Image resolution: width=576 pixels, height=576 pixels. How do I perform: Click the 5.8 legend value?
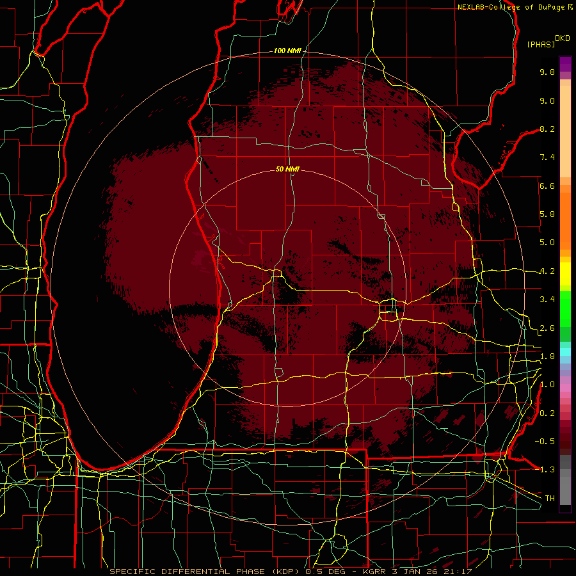tap(547, 214)
